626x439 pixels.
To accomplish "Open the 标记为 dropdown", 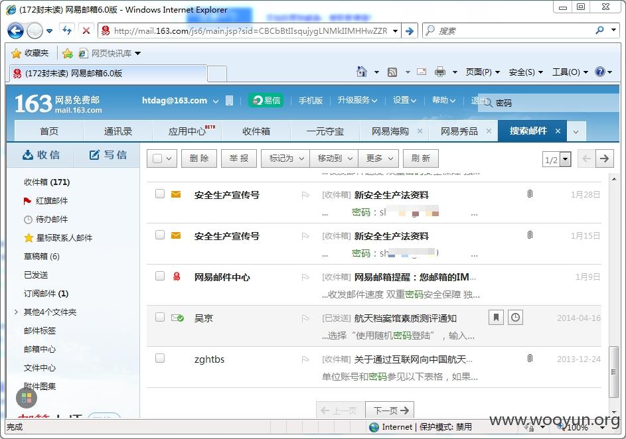I will pos(285,158).
